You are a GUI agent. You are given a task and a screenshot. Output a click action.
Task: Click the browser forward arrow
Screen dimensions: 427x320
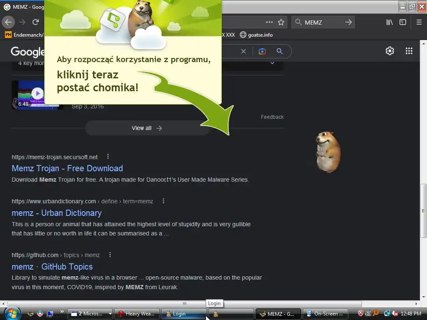[x=22, y=22]
